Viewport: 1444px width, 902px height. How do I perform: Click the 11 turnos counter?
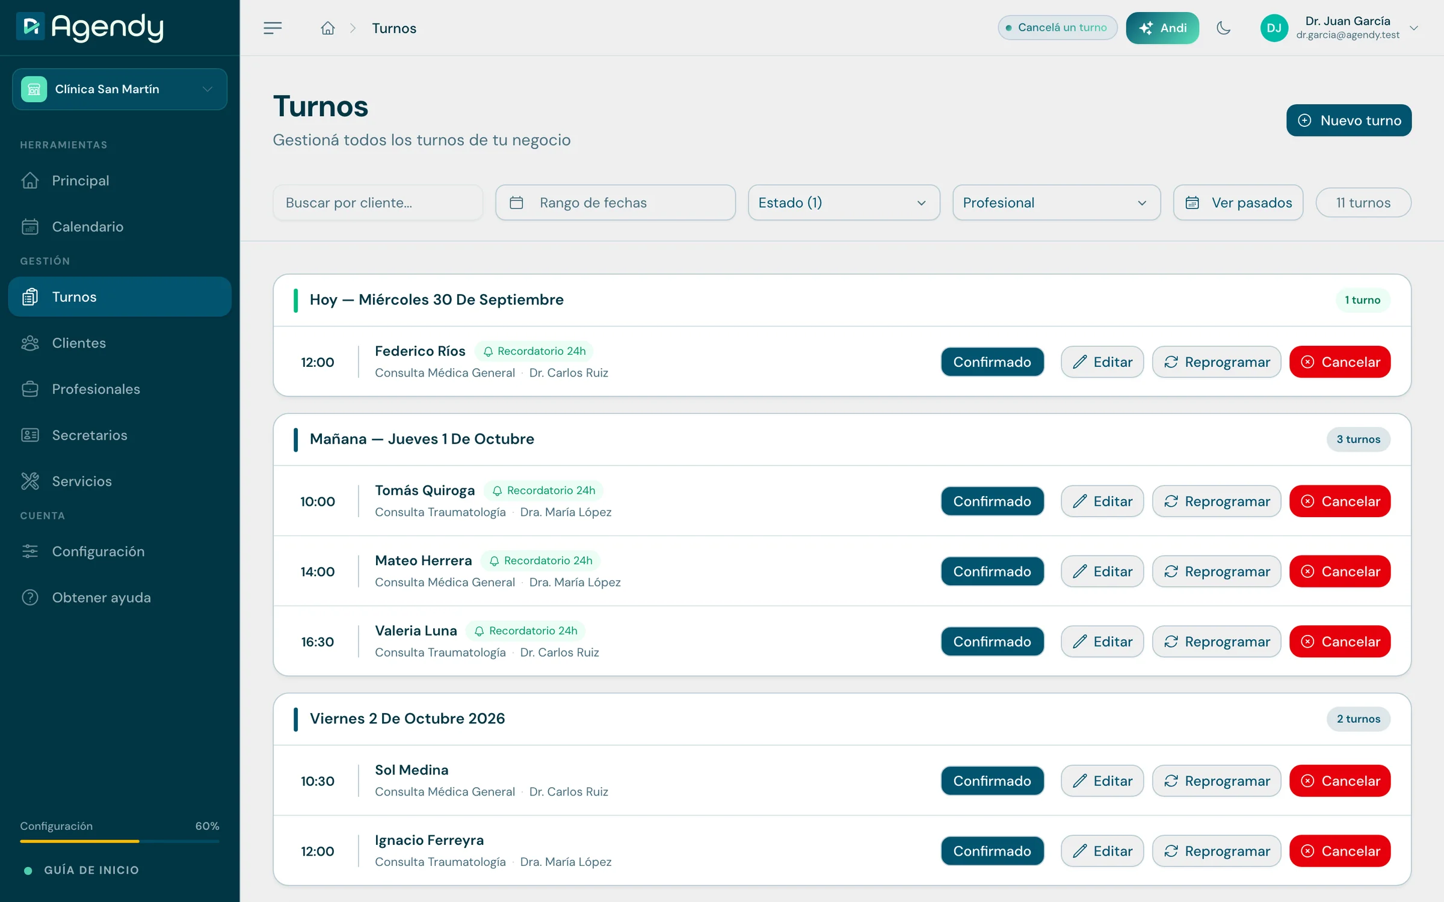[1363, 203]
